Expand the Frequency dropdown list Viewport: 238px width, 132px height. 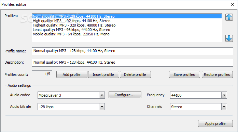point(224,95)
